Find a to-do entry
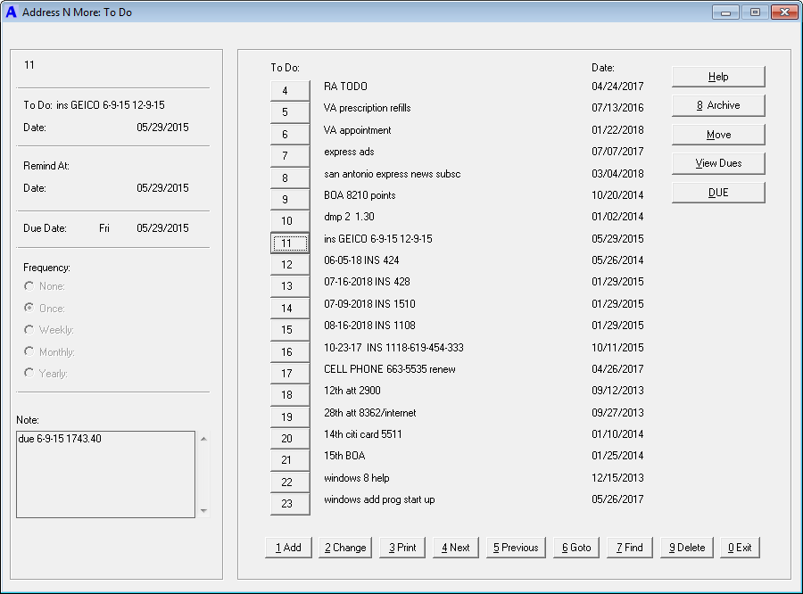Viewport: 803px width, 594px height. coord(629,547)
